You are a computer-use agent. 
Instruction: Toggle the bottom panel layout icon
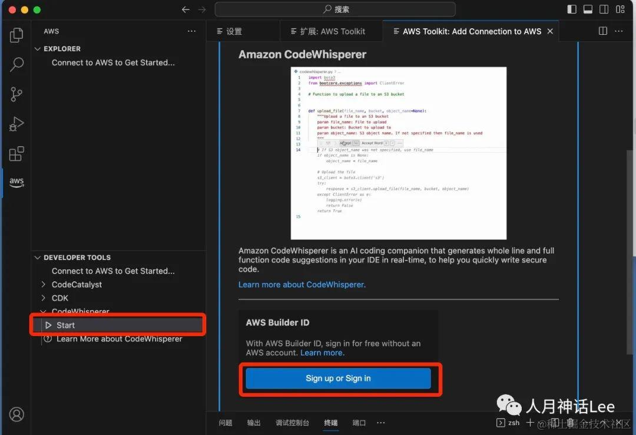[x=588, y=9]
